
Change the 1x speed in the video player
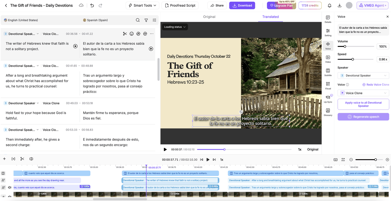[300, 149]
